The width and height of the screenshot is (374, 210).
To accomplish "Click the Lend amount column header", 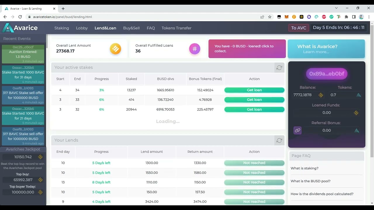I will click(152, 152).
